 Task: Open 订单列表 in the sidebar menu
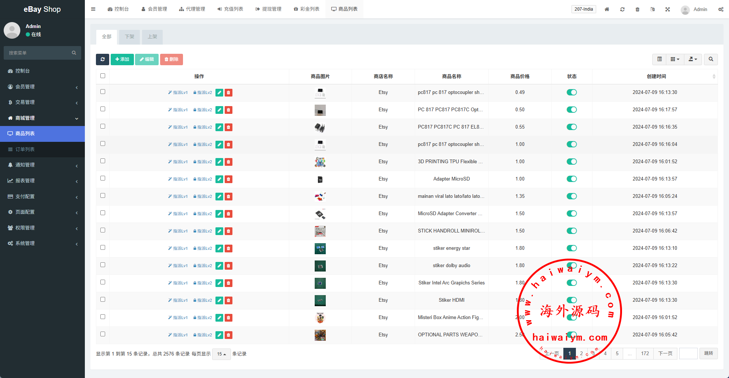(25, 149)
